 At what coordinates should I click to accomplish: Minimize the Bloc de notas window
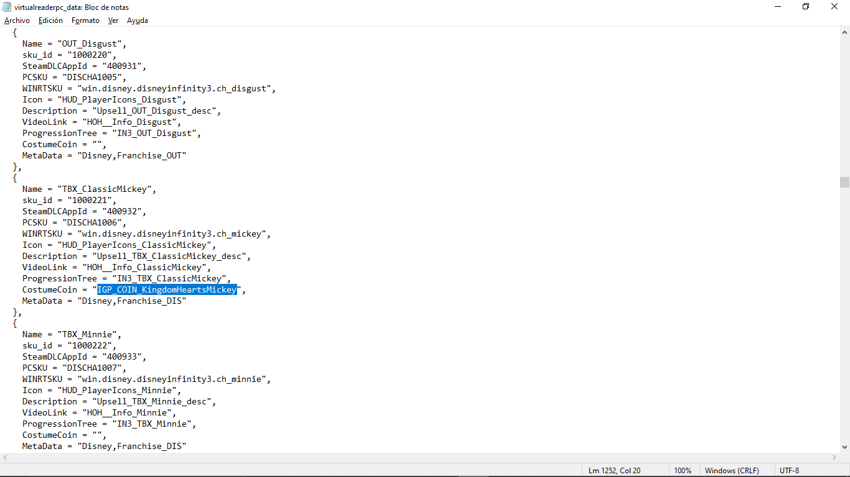(x=777, y=7)
